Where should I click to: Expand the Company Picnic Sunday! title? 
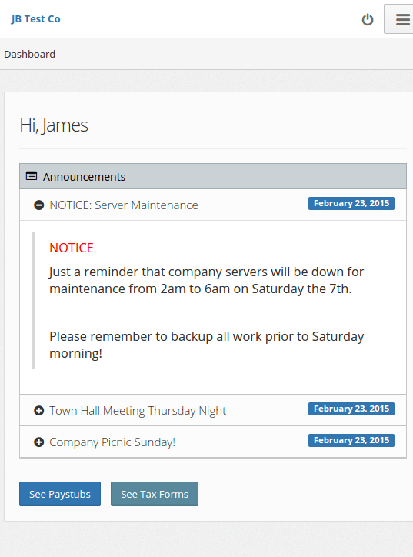tap(112, 442)
